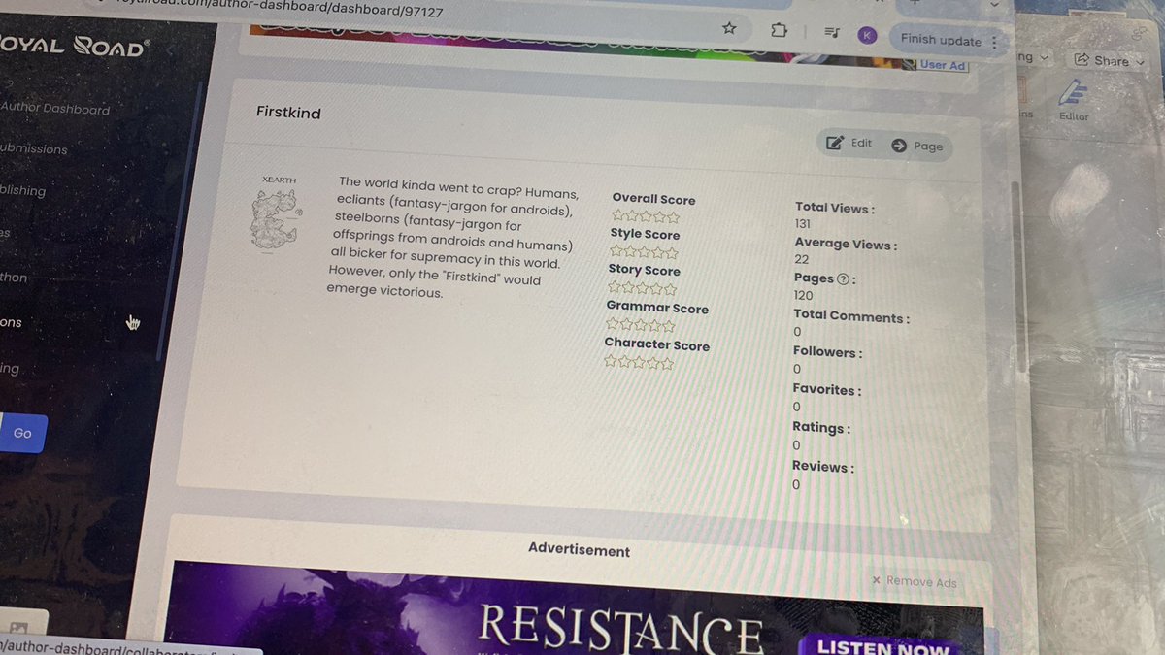Click the help icon next to Pages
The image size is (1165, 655).
coord(843,278)
